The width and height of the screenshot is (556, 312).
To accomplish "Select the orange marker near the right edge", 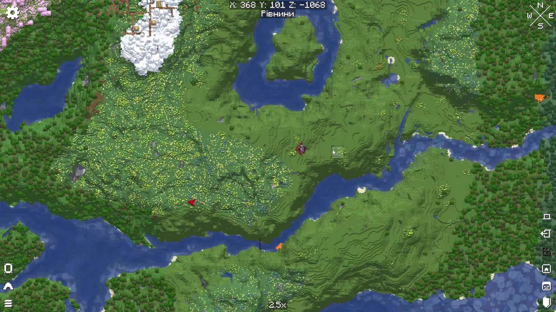I will 539,98.
